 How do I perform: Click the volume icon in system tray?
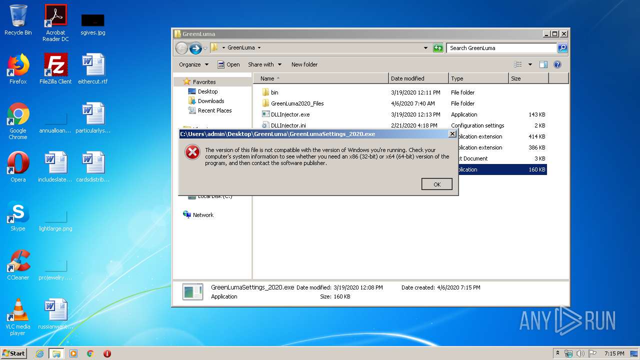point(580,353)
